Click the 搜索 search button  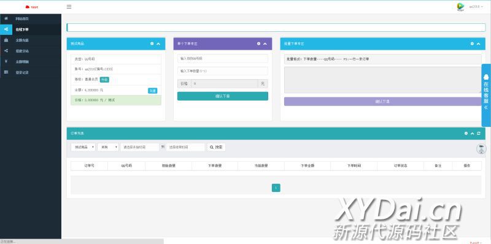[216, 147]
